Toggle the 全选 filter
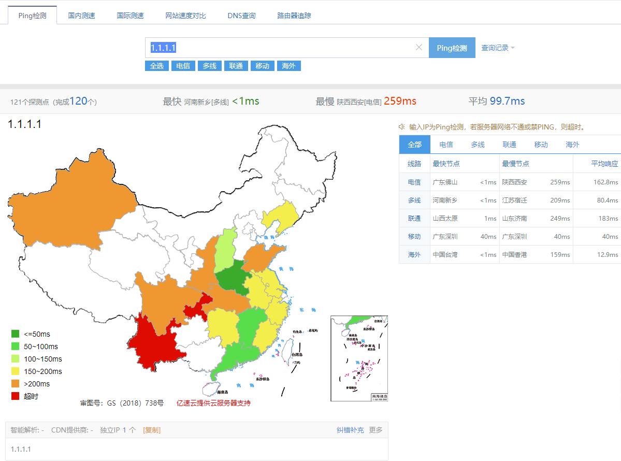The width and height of the screenshot is (621, 461). point(156,66)
